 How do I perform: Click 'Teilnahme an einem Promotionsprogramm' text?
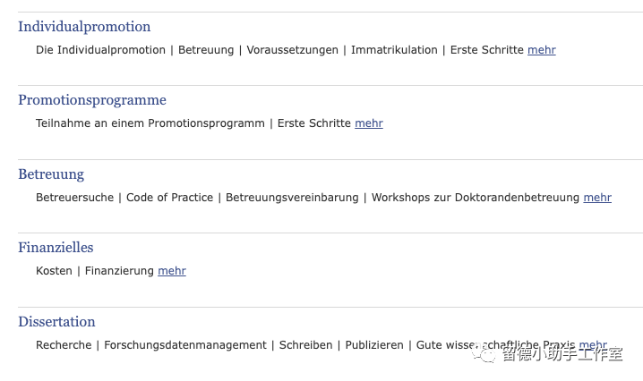click(x=150, y=123)
